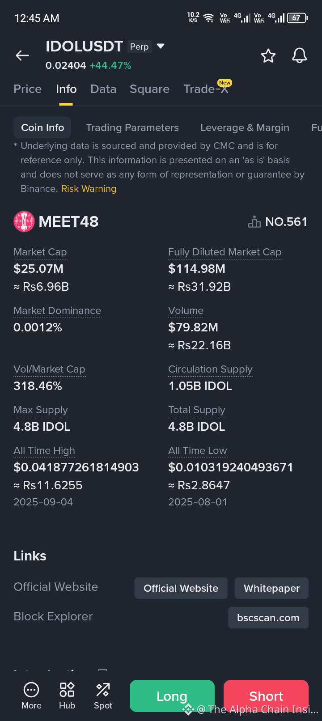
Task: Tap the green Long button
Action: [x=172, y=696]
